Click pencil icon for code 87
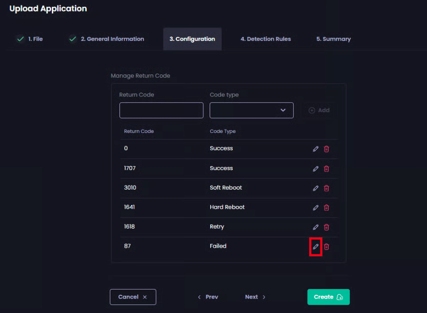Screen dimensions: 427x313 pos(316,247)
